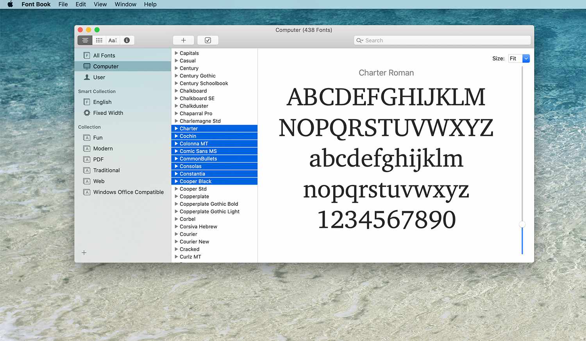Viewport: 586px width, 341px height.
Task: Open the View menu
Action: [100, 4]
